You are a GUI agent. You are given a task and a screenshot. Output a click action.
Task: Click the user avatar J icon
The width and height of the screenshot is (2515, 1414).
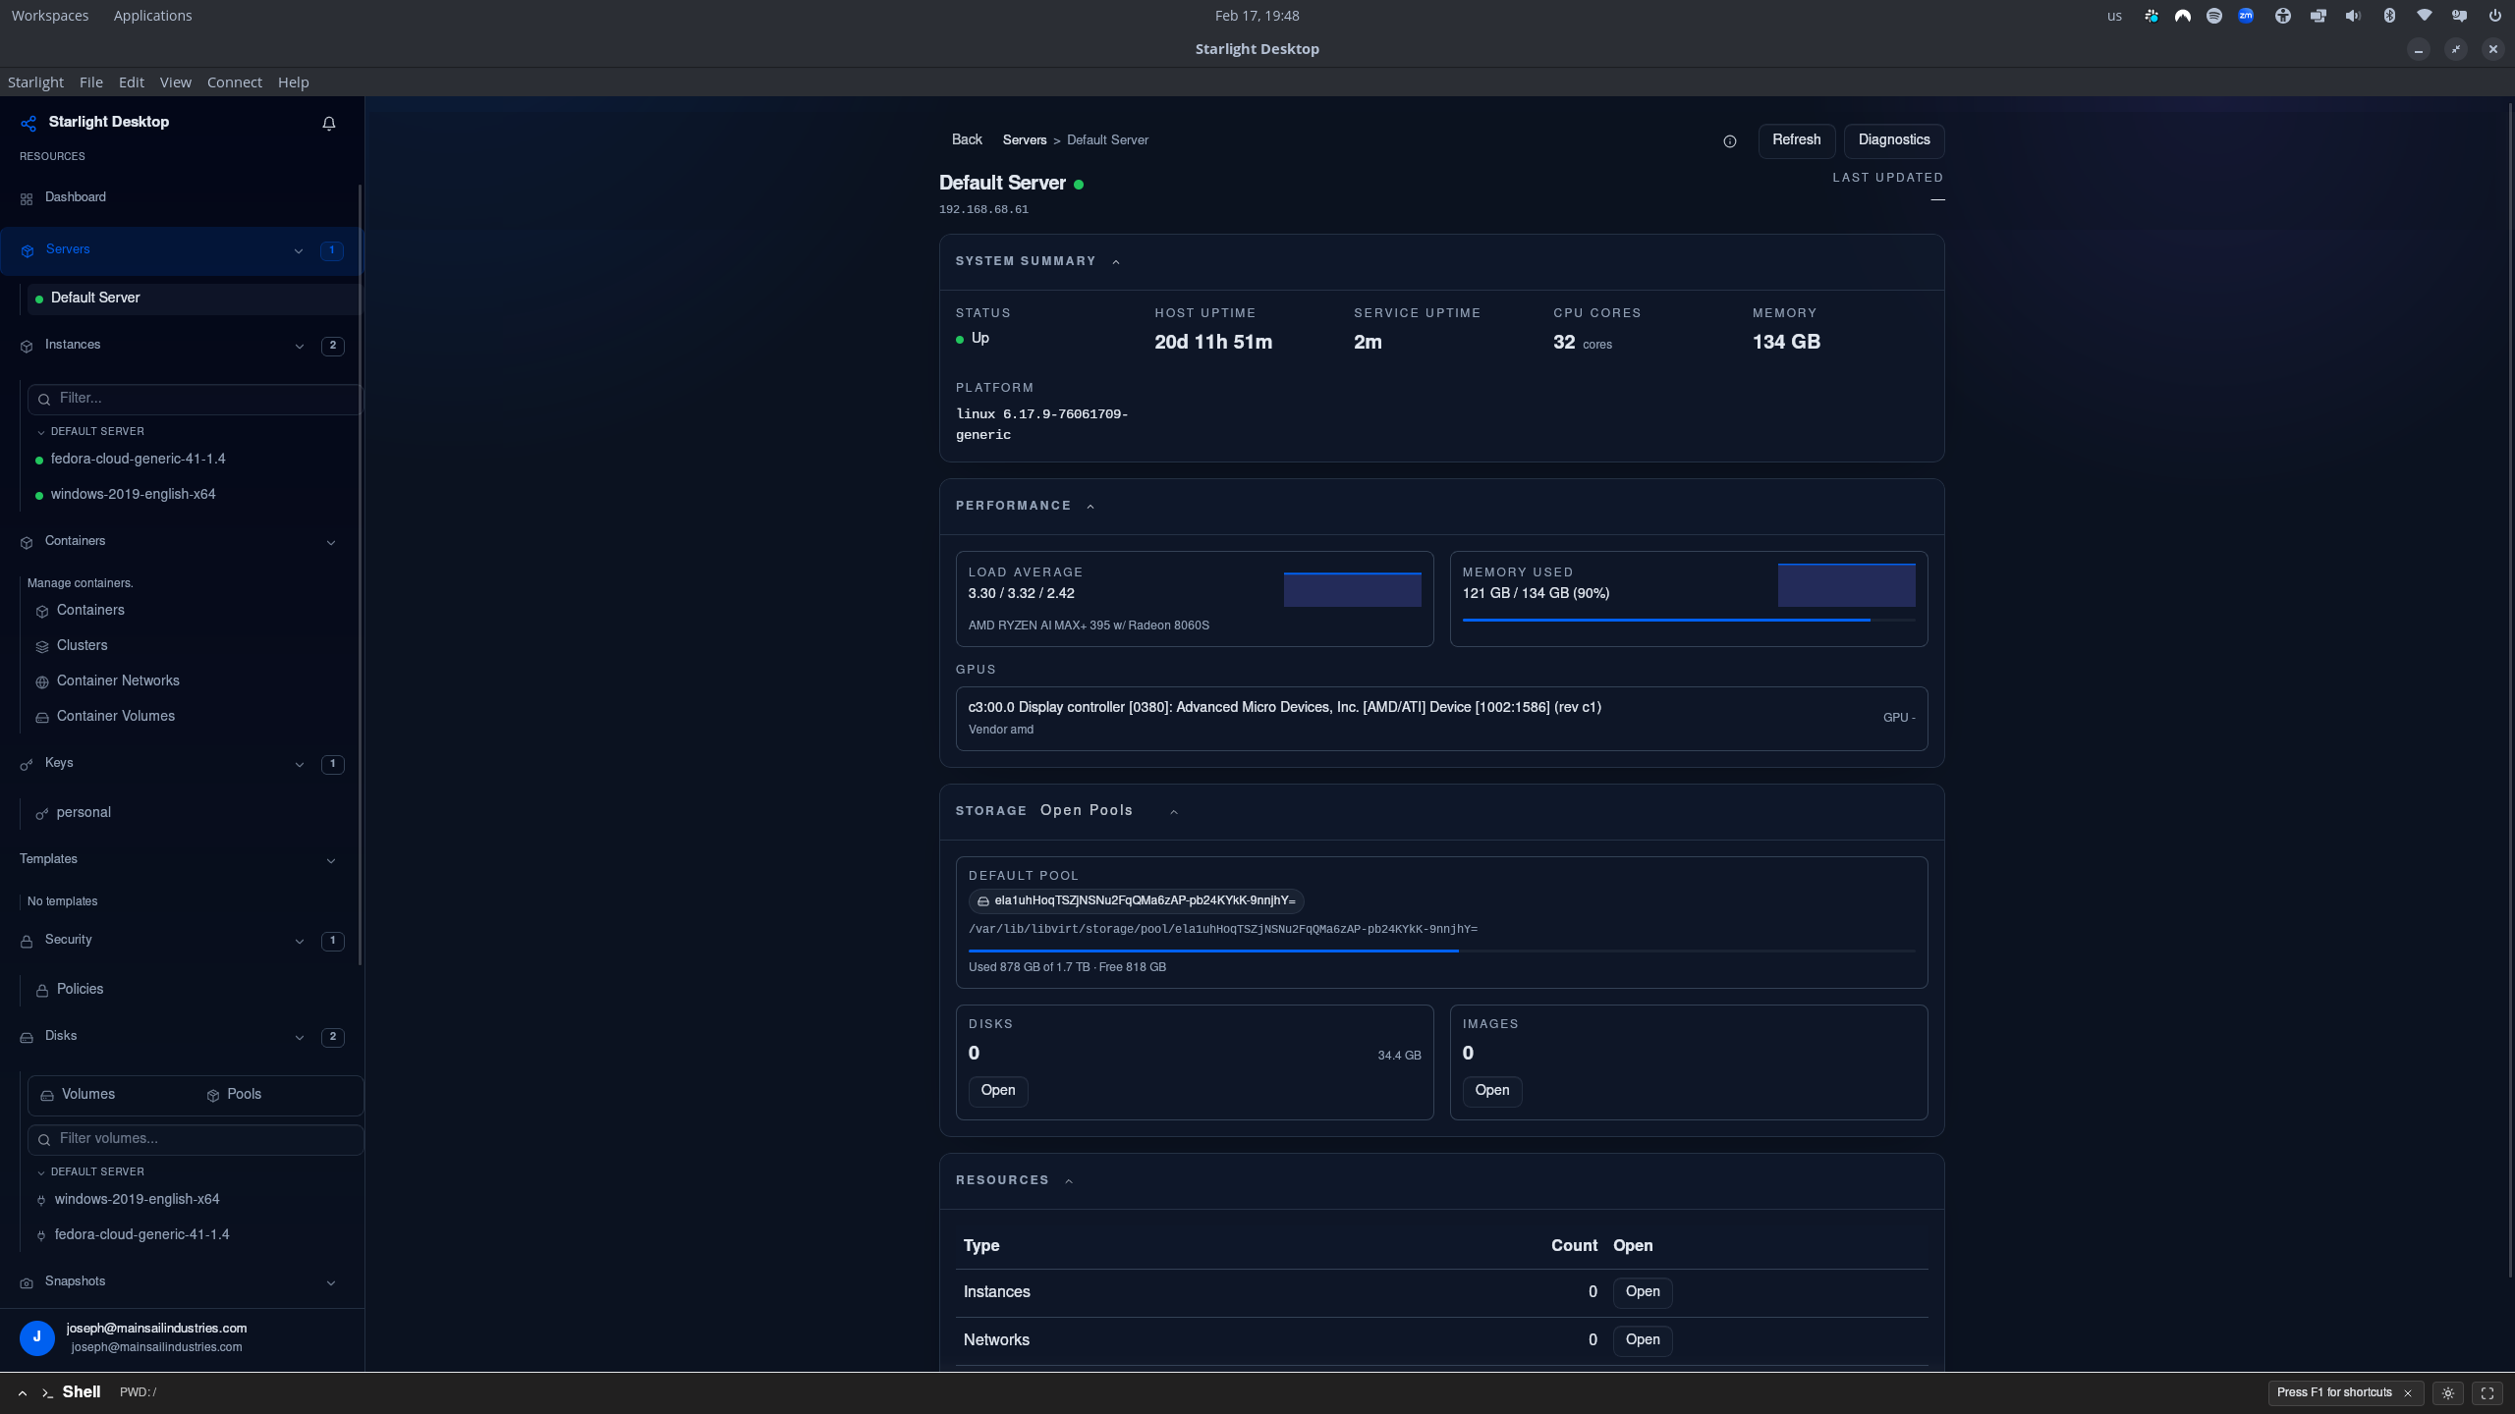point(37,1337)
